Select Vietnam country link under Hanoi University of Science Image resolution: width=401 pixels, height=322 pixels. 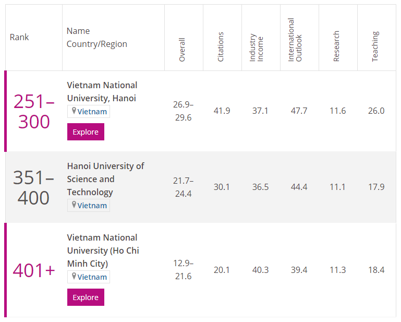(92, 206)
